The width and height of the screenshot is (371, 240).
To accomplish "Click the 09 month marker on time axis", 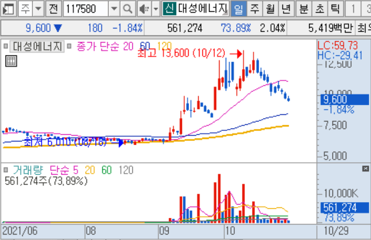I will 164,231.
